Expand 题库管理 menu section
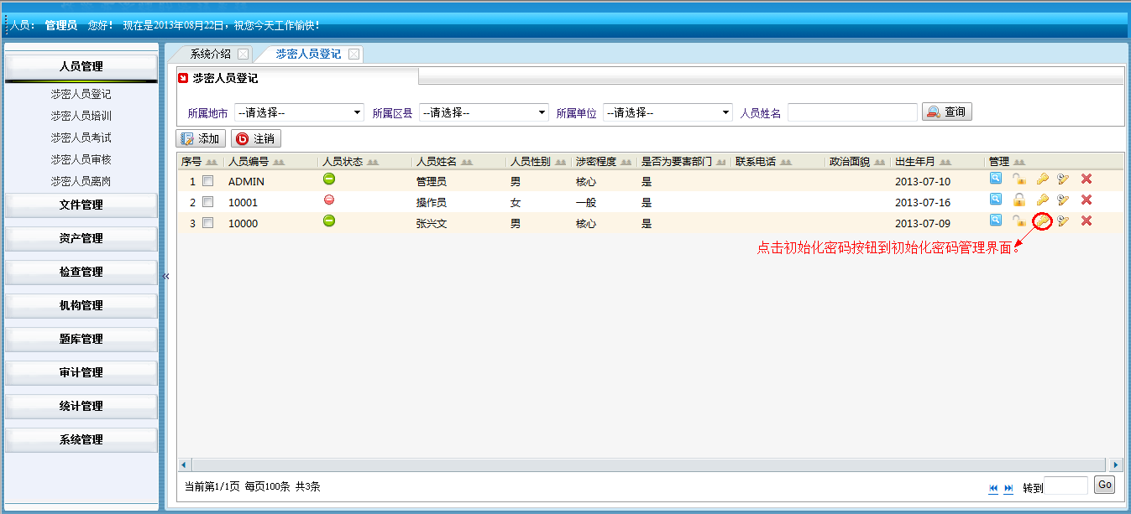Image resolution: width=1131 pixels, height=514 pixels. 81,340
